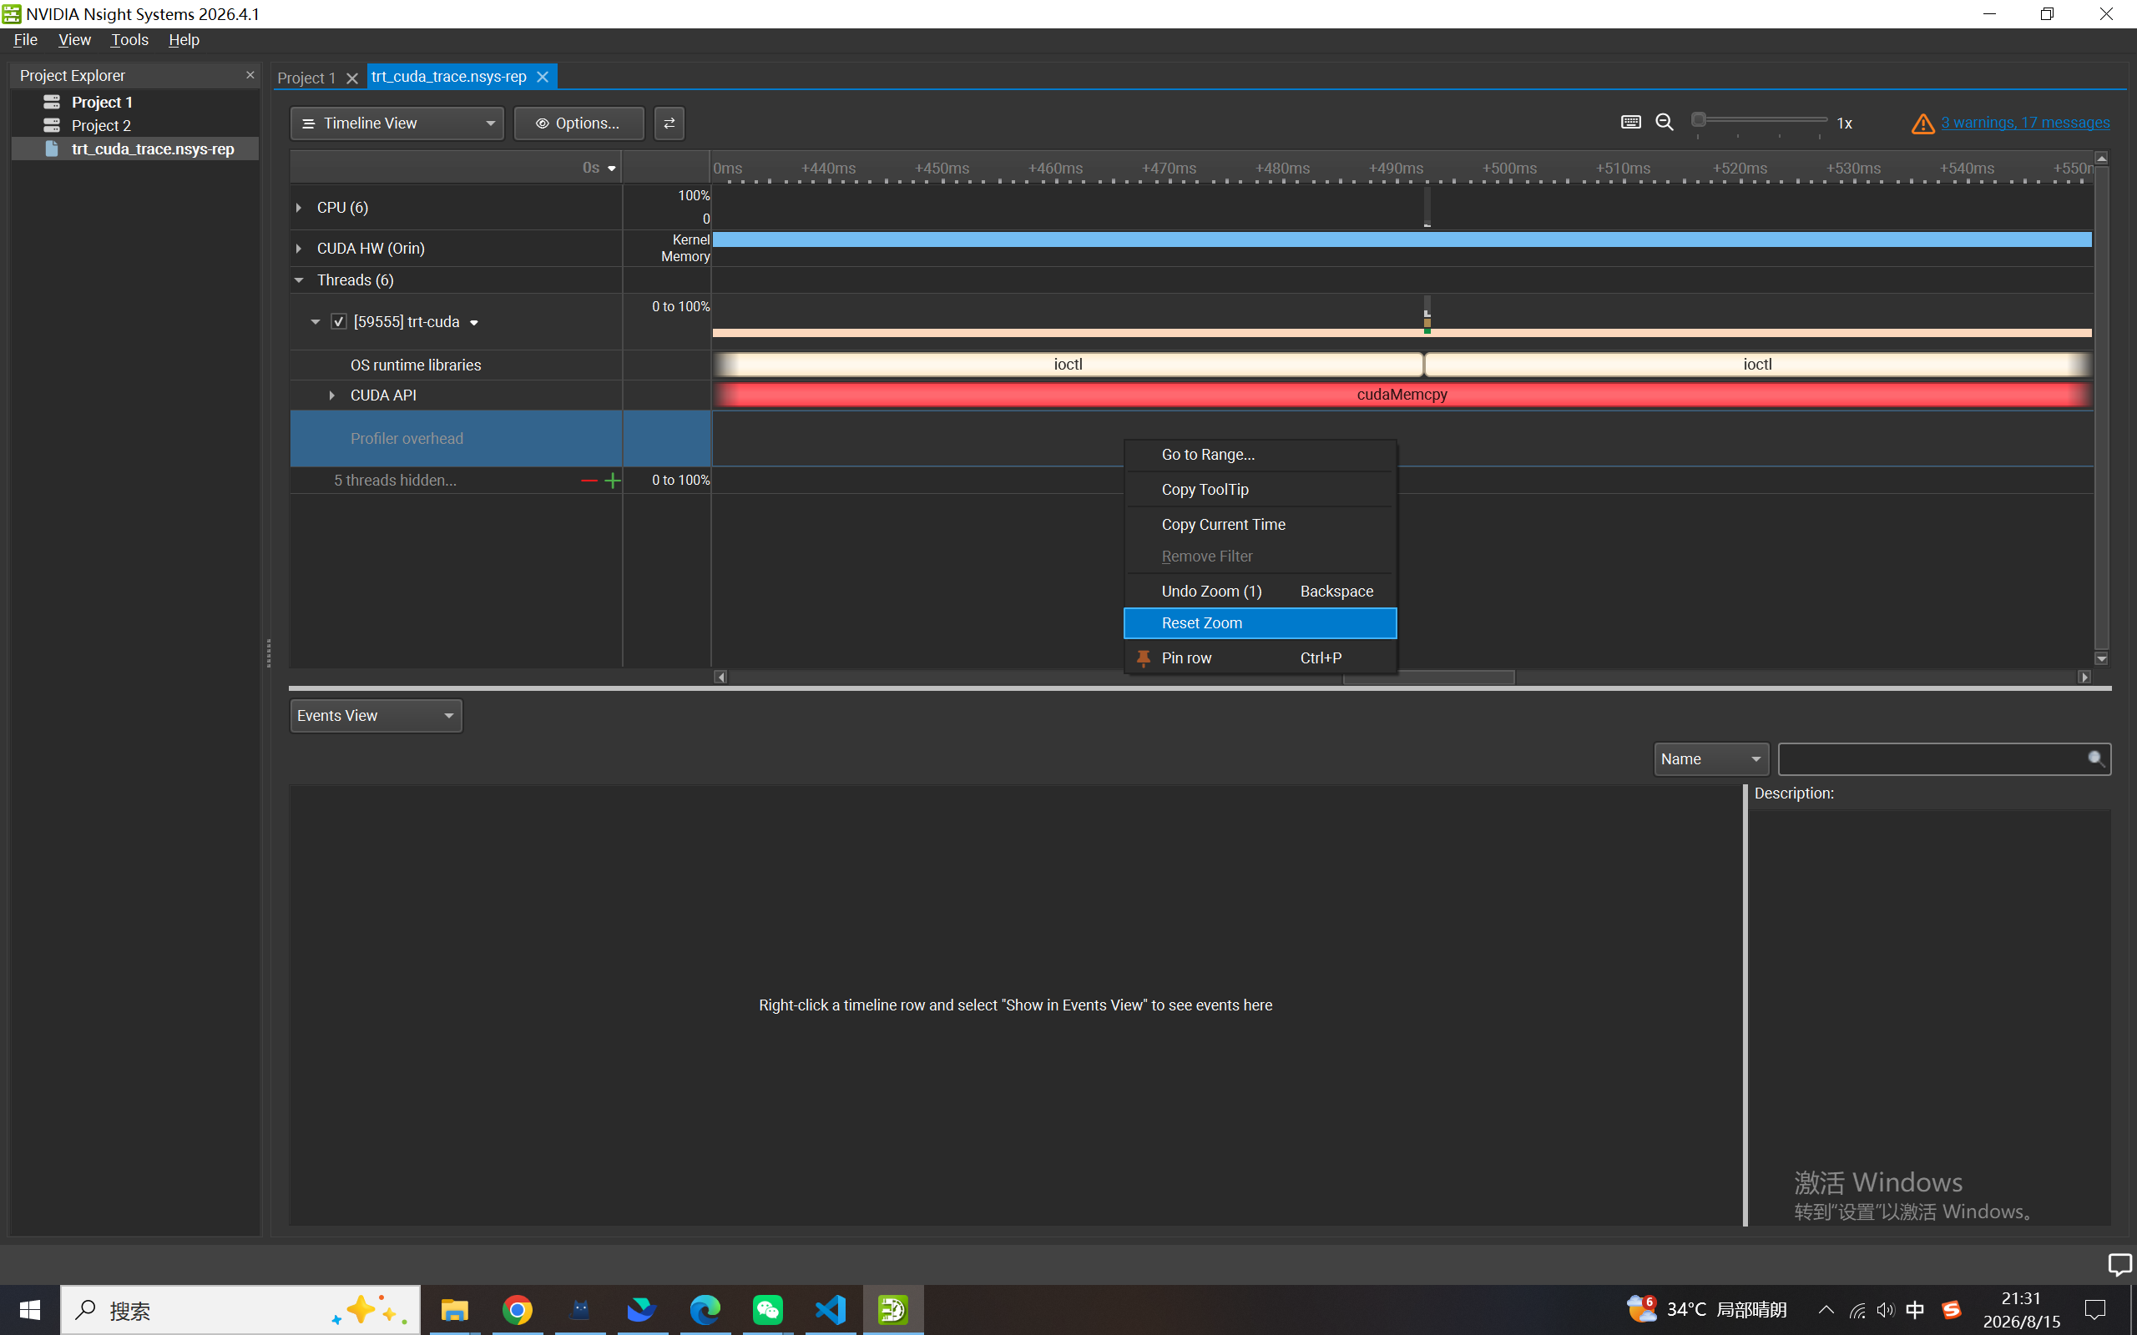Collapse the Threads (6) group
2137x1335 pixels.
click(300, 280)
